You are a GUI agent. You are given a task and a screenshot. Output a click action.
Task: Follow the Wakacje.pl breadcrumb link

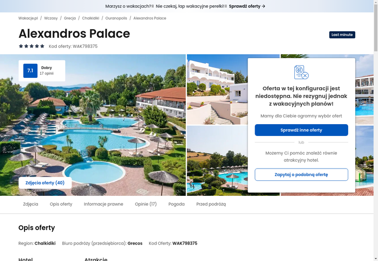click(x=28, y=18)
